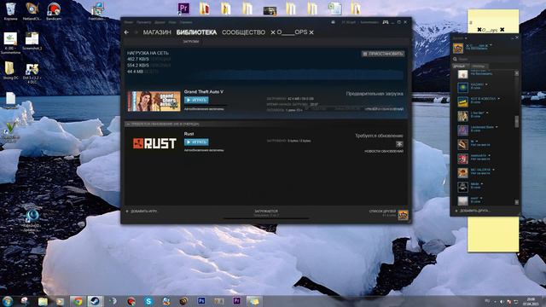Open the БИБЛИОТЕКА tab
The image size is (546, 307).
click(196, 32)
